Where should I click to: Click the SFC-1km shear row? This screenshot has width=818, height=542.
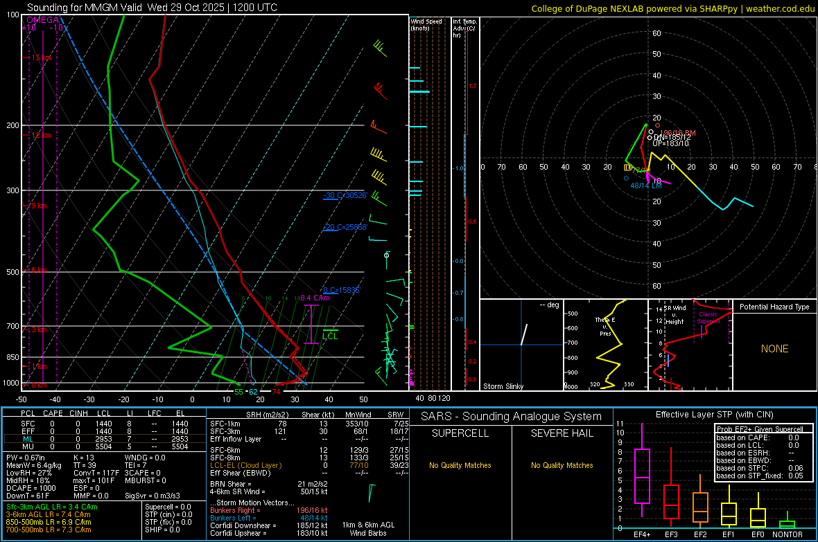(309, 424)
